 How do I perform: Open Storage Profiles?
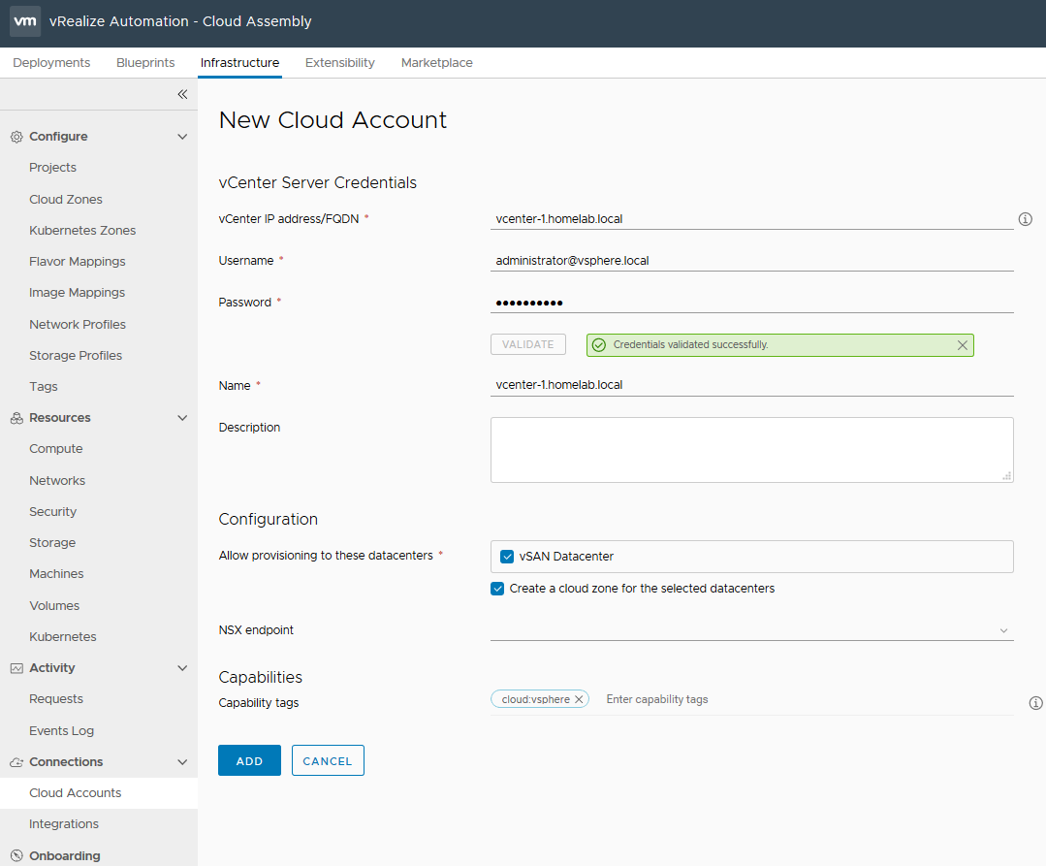click(x=76, y=356)
